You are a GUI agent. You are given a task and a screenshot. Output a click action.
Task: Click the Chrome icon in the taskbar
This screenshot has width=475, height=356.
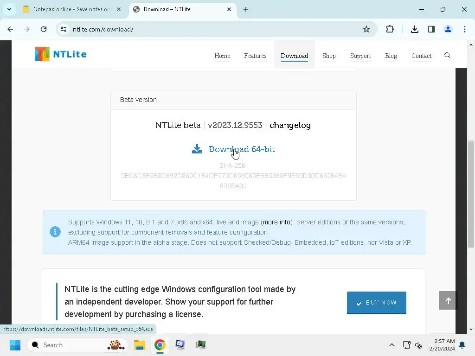[x=160, y=345]
